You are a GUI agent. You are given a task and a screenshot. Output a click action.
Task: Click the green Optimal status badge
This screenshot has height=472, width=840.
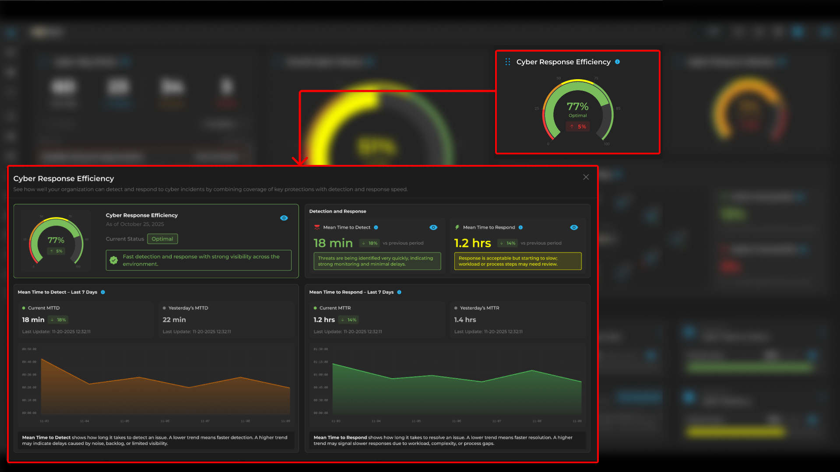(162, 239)
